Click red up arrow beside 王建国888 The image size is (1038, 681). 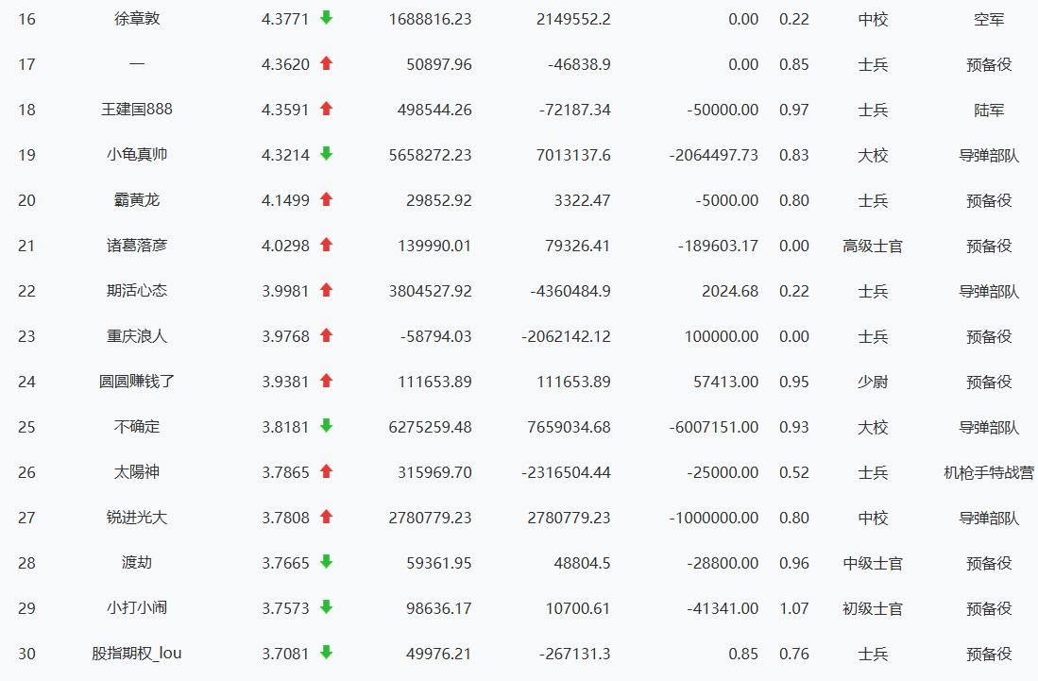[x=326, y=109]
